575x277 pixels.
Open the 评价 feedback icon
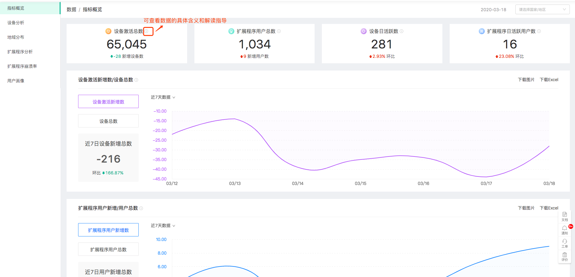(565, 257)
